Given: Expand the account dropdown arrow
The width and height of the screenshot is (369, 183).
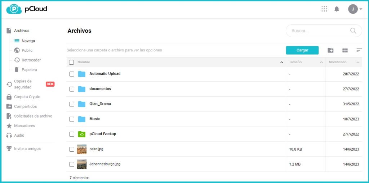Looking at the screenshot, I should (361, 9).
